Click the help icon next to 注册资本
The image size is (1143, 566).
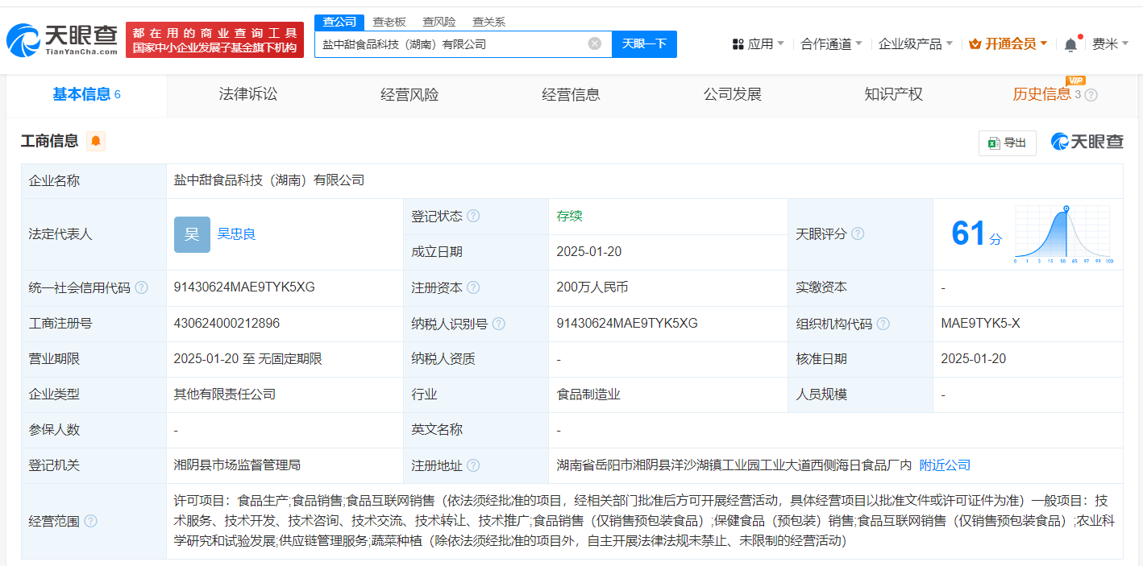click(x=473, y=287)
